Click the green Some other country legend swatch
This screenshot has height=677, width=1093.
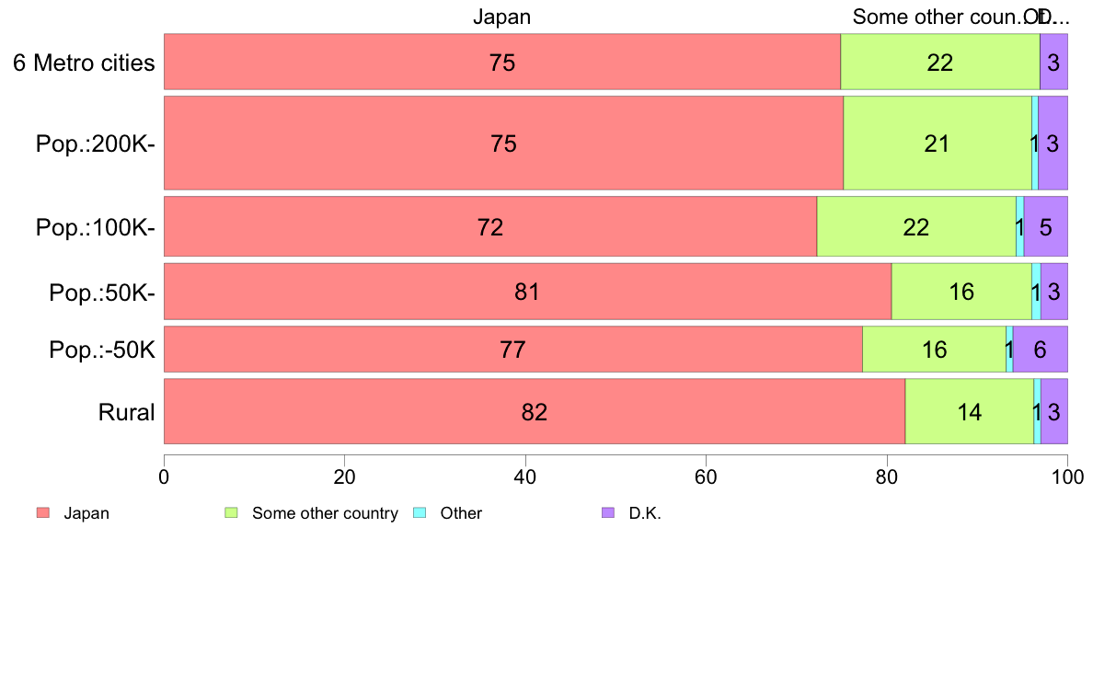[232, 512]
